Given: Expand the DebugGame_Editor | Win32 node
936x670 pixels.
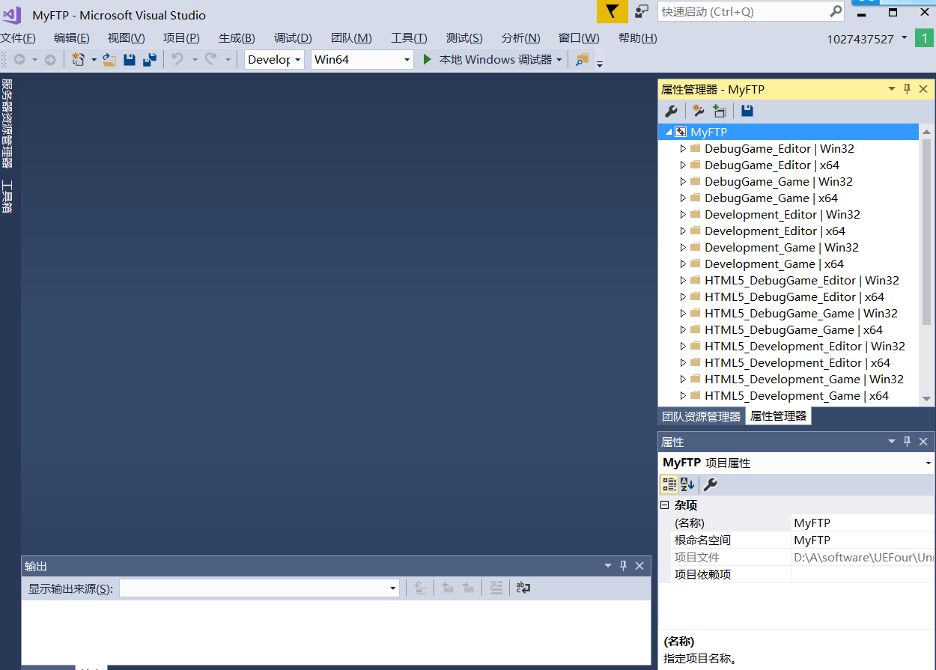Looking at the screenshot, I should (683, 149).
